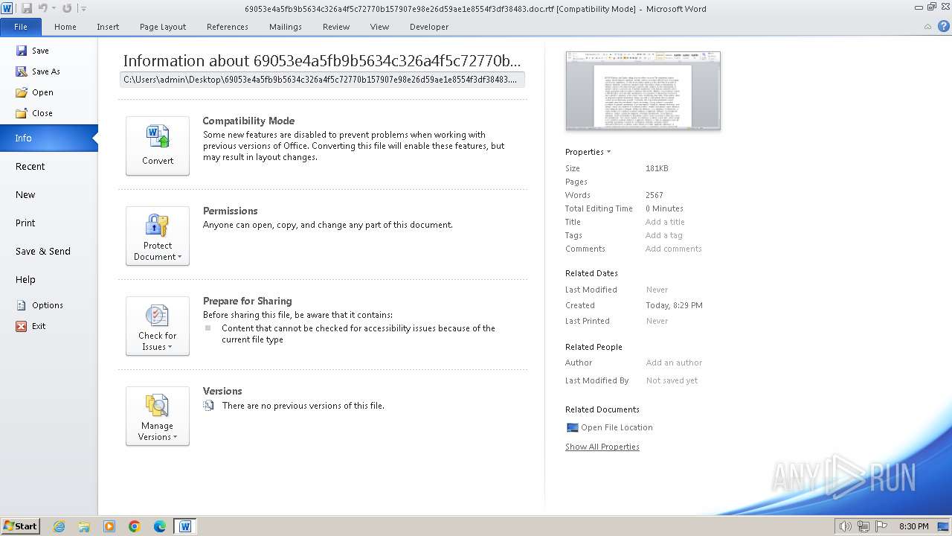
Task: Expand the Properties dropdown
Action: 588,152
